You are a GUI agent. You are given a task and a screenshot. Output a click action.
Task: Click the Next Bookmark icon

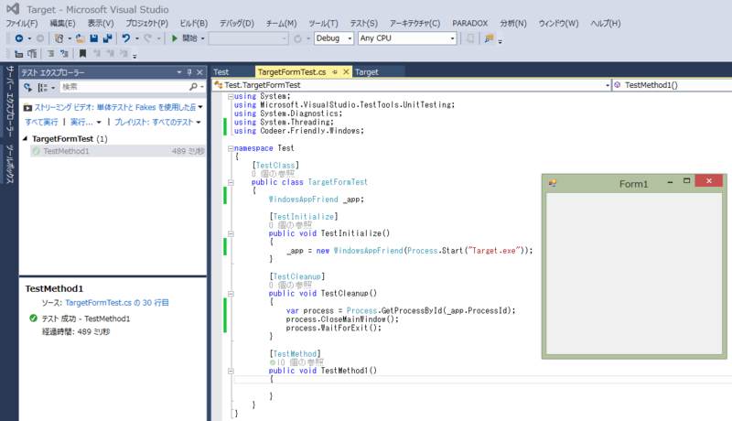(110, 54)
